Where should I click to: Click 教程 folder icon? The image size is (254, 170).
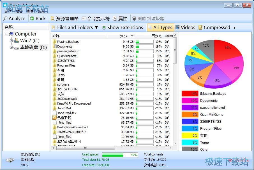[x=55, y=80]
